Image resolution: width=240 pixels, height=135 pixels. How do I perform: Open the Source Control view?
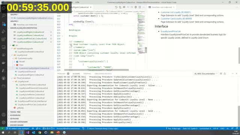point(3,24)
